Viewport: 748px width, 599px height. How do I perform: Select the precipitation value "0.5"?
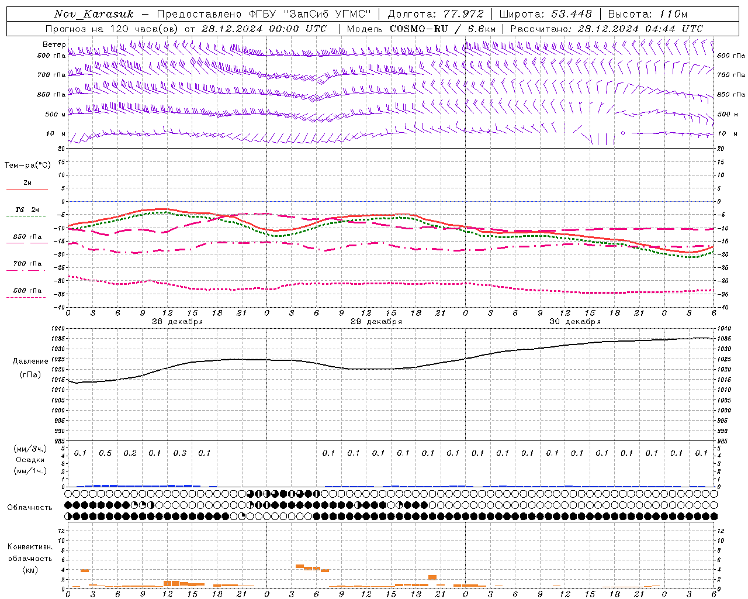[105, 453]
